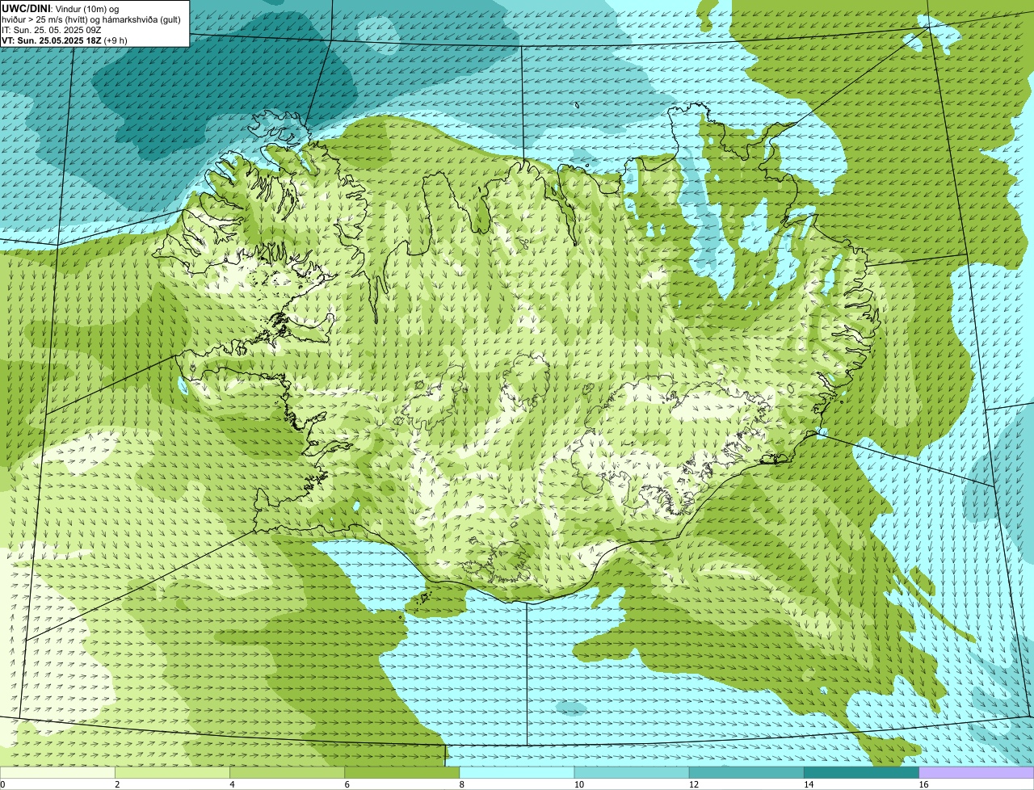Click the 'IT: Sun. 25. 05. 2025 09Z' initial time line
This screenshot has height=790, width=1034.
point(52,29)
